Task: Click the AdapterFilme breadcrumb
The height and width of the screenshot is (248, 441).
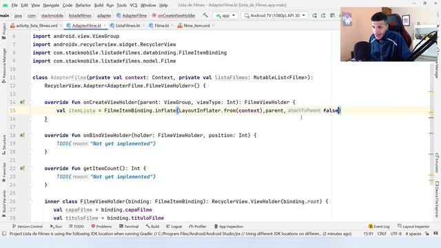Action: tap(132, 16)
